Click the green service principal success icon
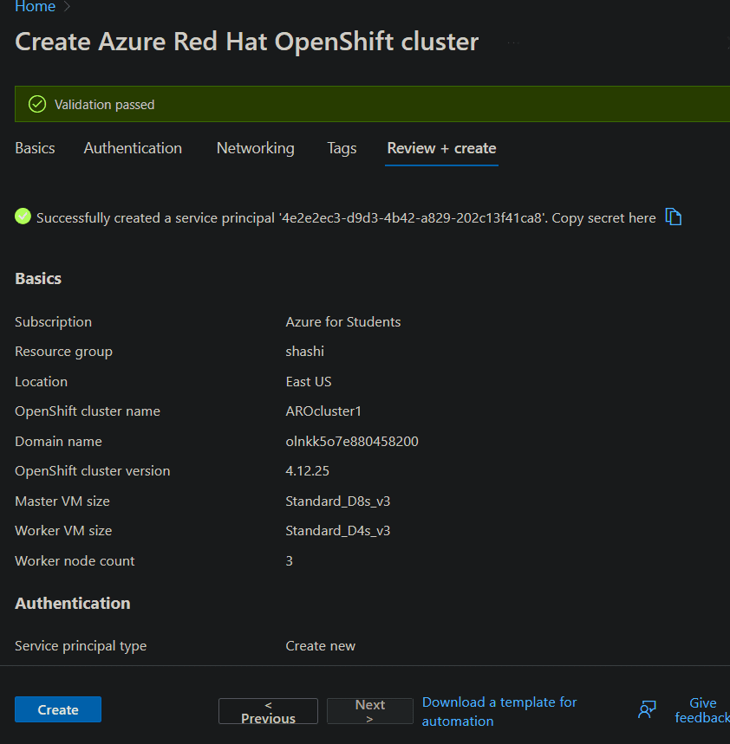 pyautogui.click(x=23, y=217)
